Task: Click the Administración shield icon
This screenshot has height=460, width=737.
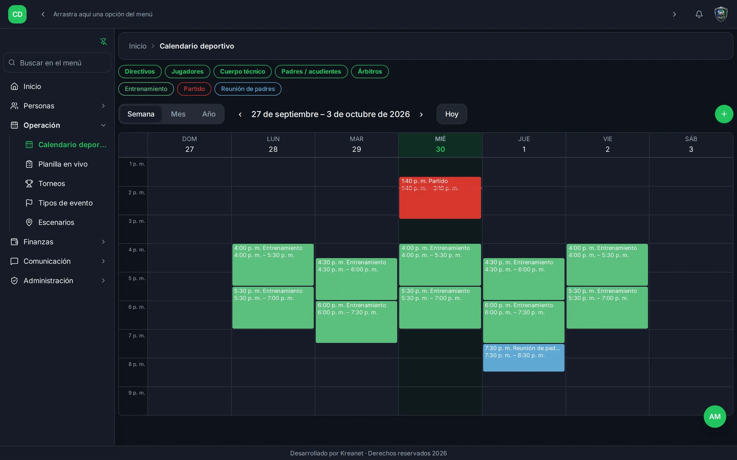Action: tap(14, 281)
